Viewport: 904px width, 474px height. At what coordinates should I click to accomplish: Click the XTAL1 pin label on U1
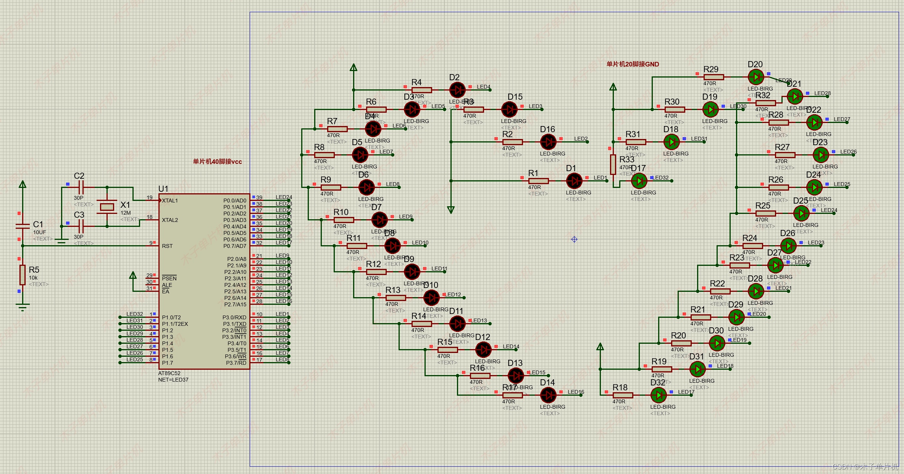[x=170, y=201]
